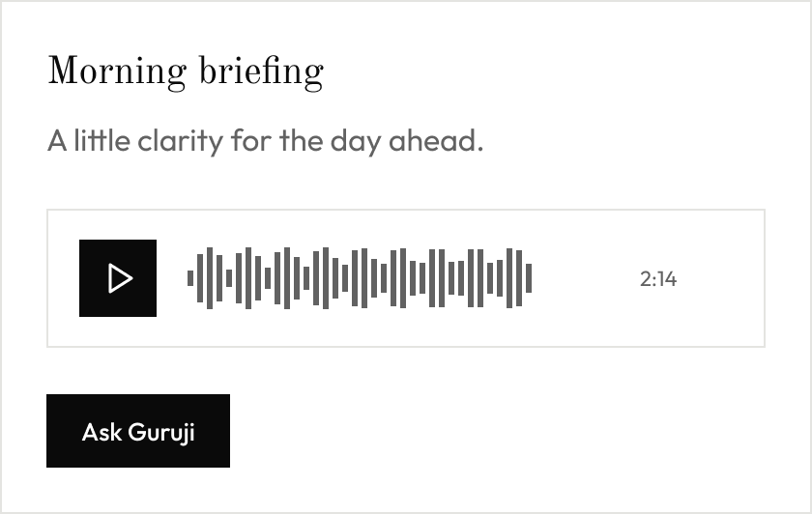Image resolution: width=812 pixels, height=514 pixels.
Task: Play the morning briefing audio
Action: tap(118, 278)
